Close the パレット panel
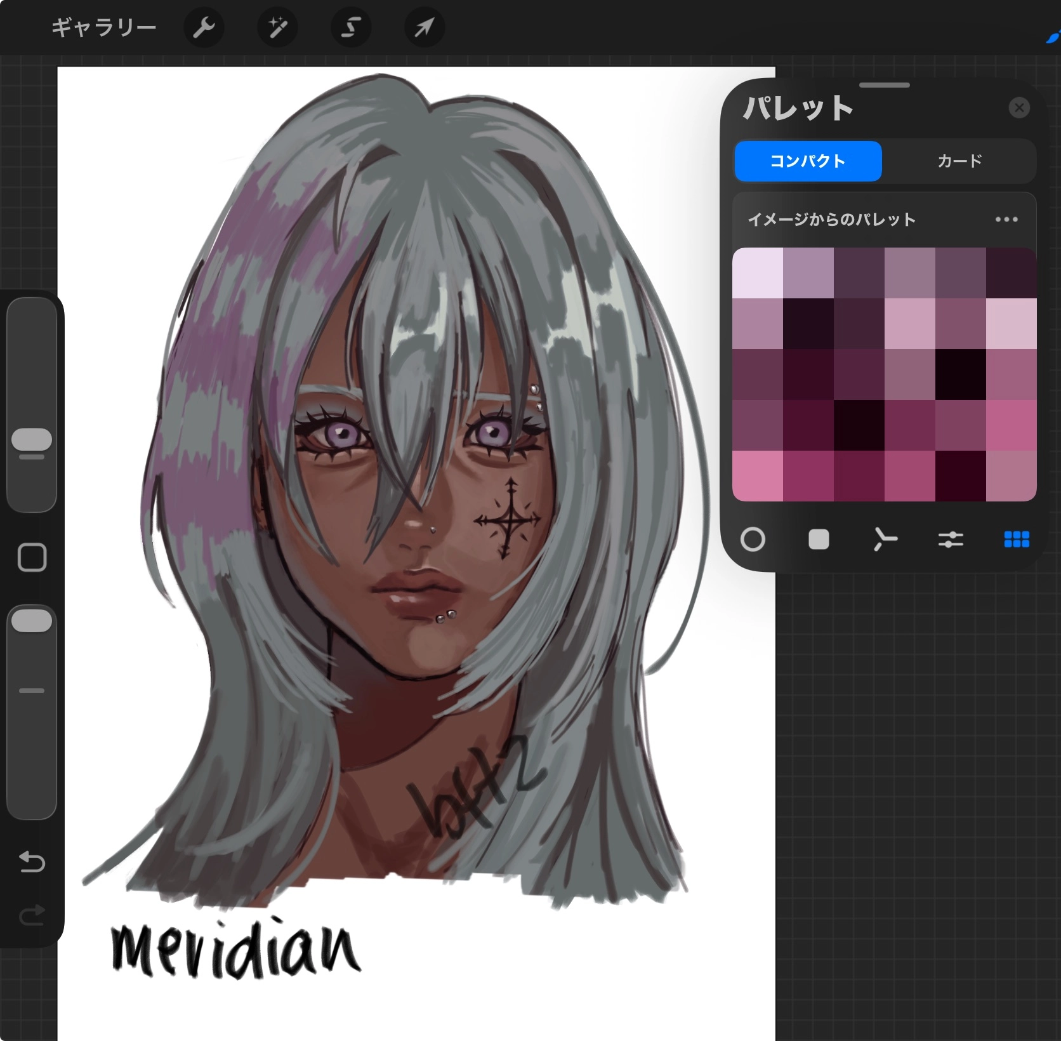Viewport: 1061px width, 1041px height. [x=1019, y=108]
